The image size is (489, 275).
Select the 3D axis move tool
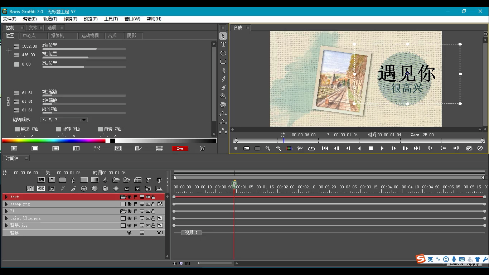[223, 114]
